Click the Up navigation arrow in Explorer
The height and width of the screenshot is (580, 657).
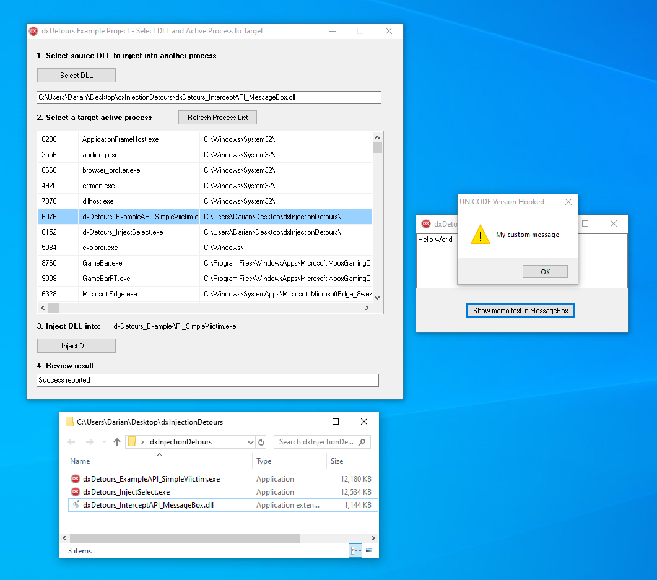click(x=116, y=442)
